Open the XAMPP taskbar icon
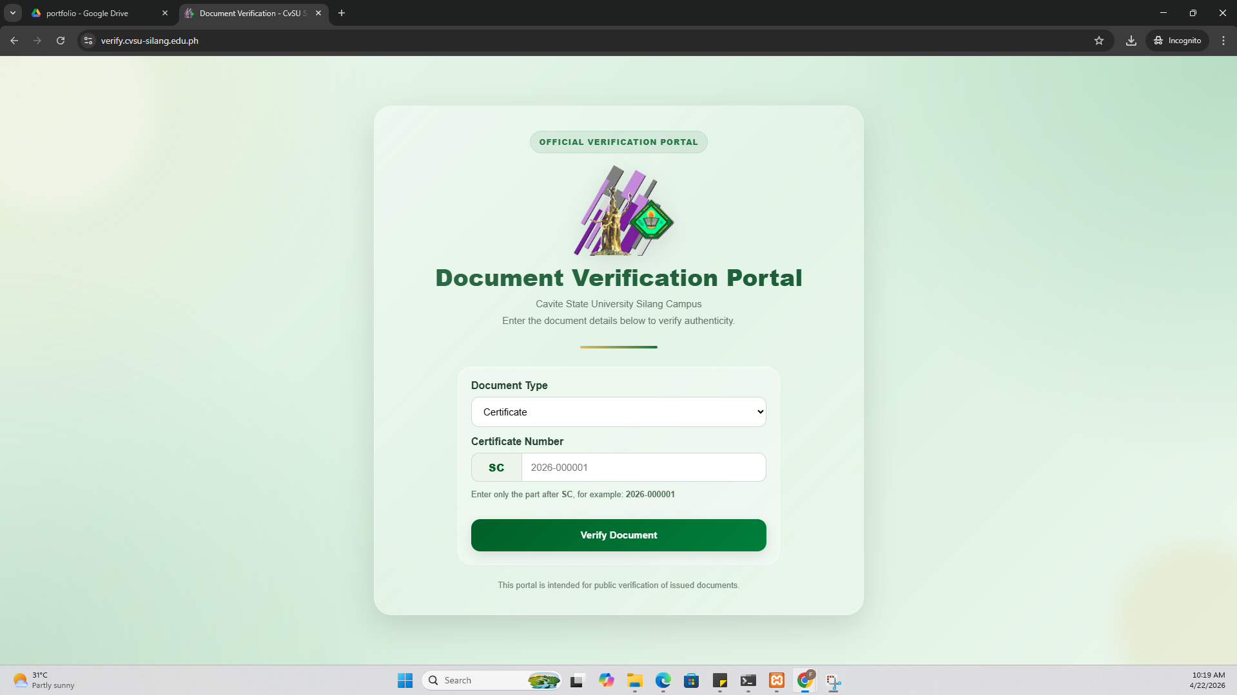Image resolution: width=1237 pixels, height=695 pixels. 777,680
